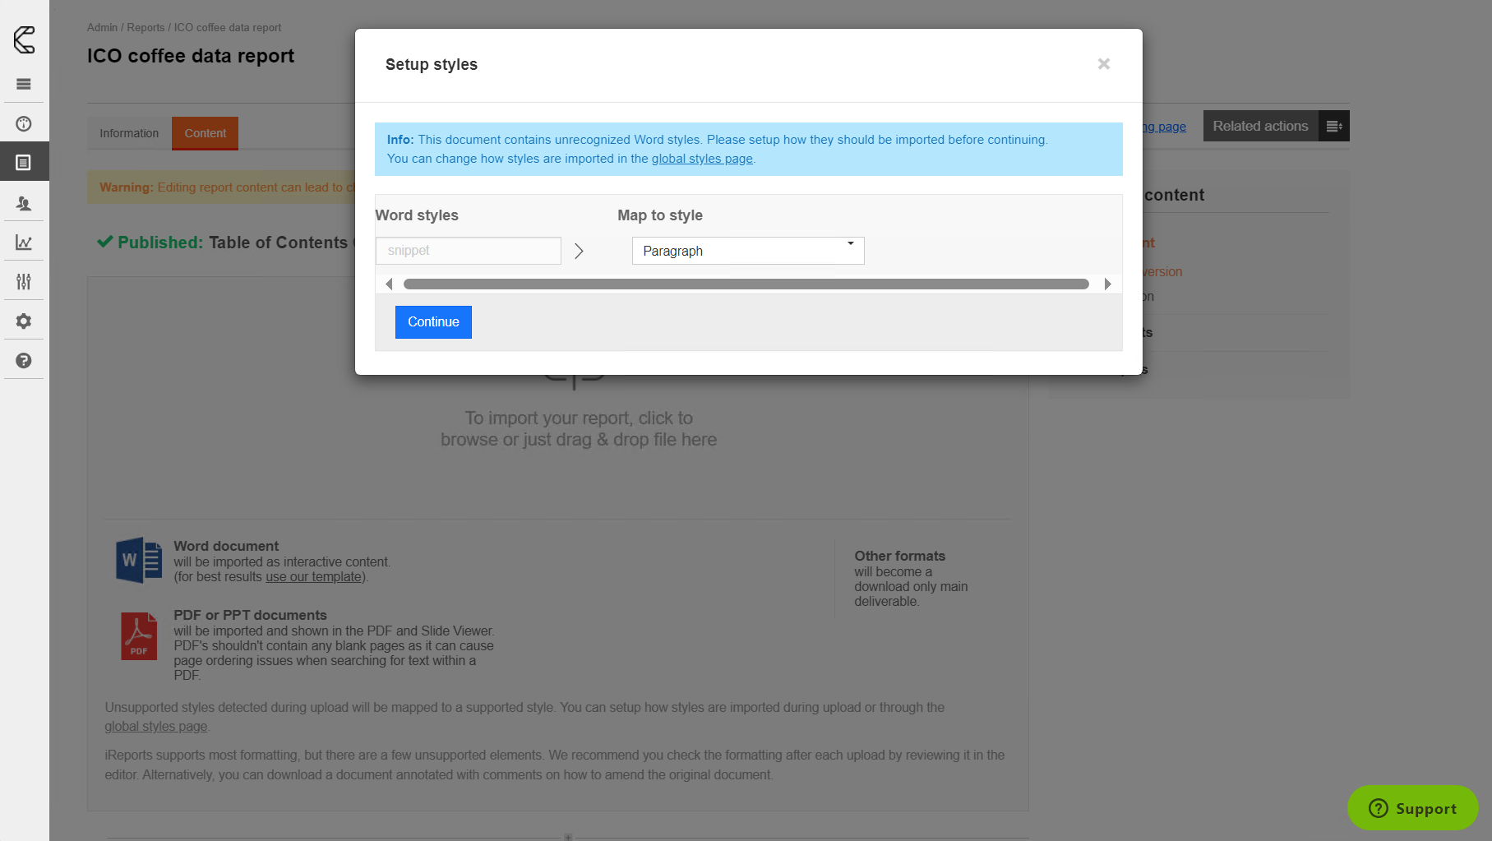This screenshot has height=841, width=1492.
Task: Click the snippet Word style field
Action: (468, 251)
